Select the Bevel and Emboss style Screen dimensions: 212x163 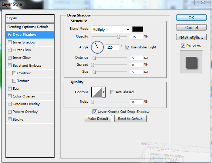click(x=27, y=66)
